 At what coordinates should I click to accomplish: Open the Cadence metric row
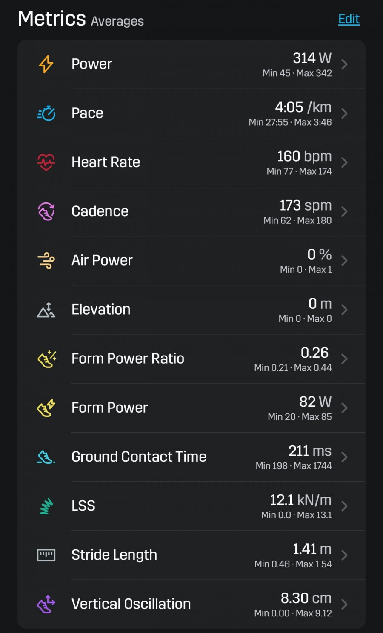tap(191, 211)
